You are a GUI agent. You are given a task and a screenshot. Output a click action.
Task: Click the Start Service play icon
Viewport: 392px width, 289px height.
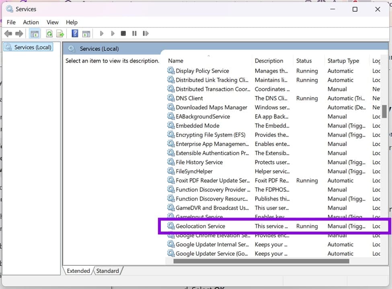click(101, 33)
